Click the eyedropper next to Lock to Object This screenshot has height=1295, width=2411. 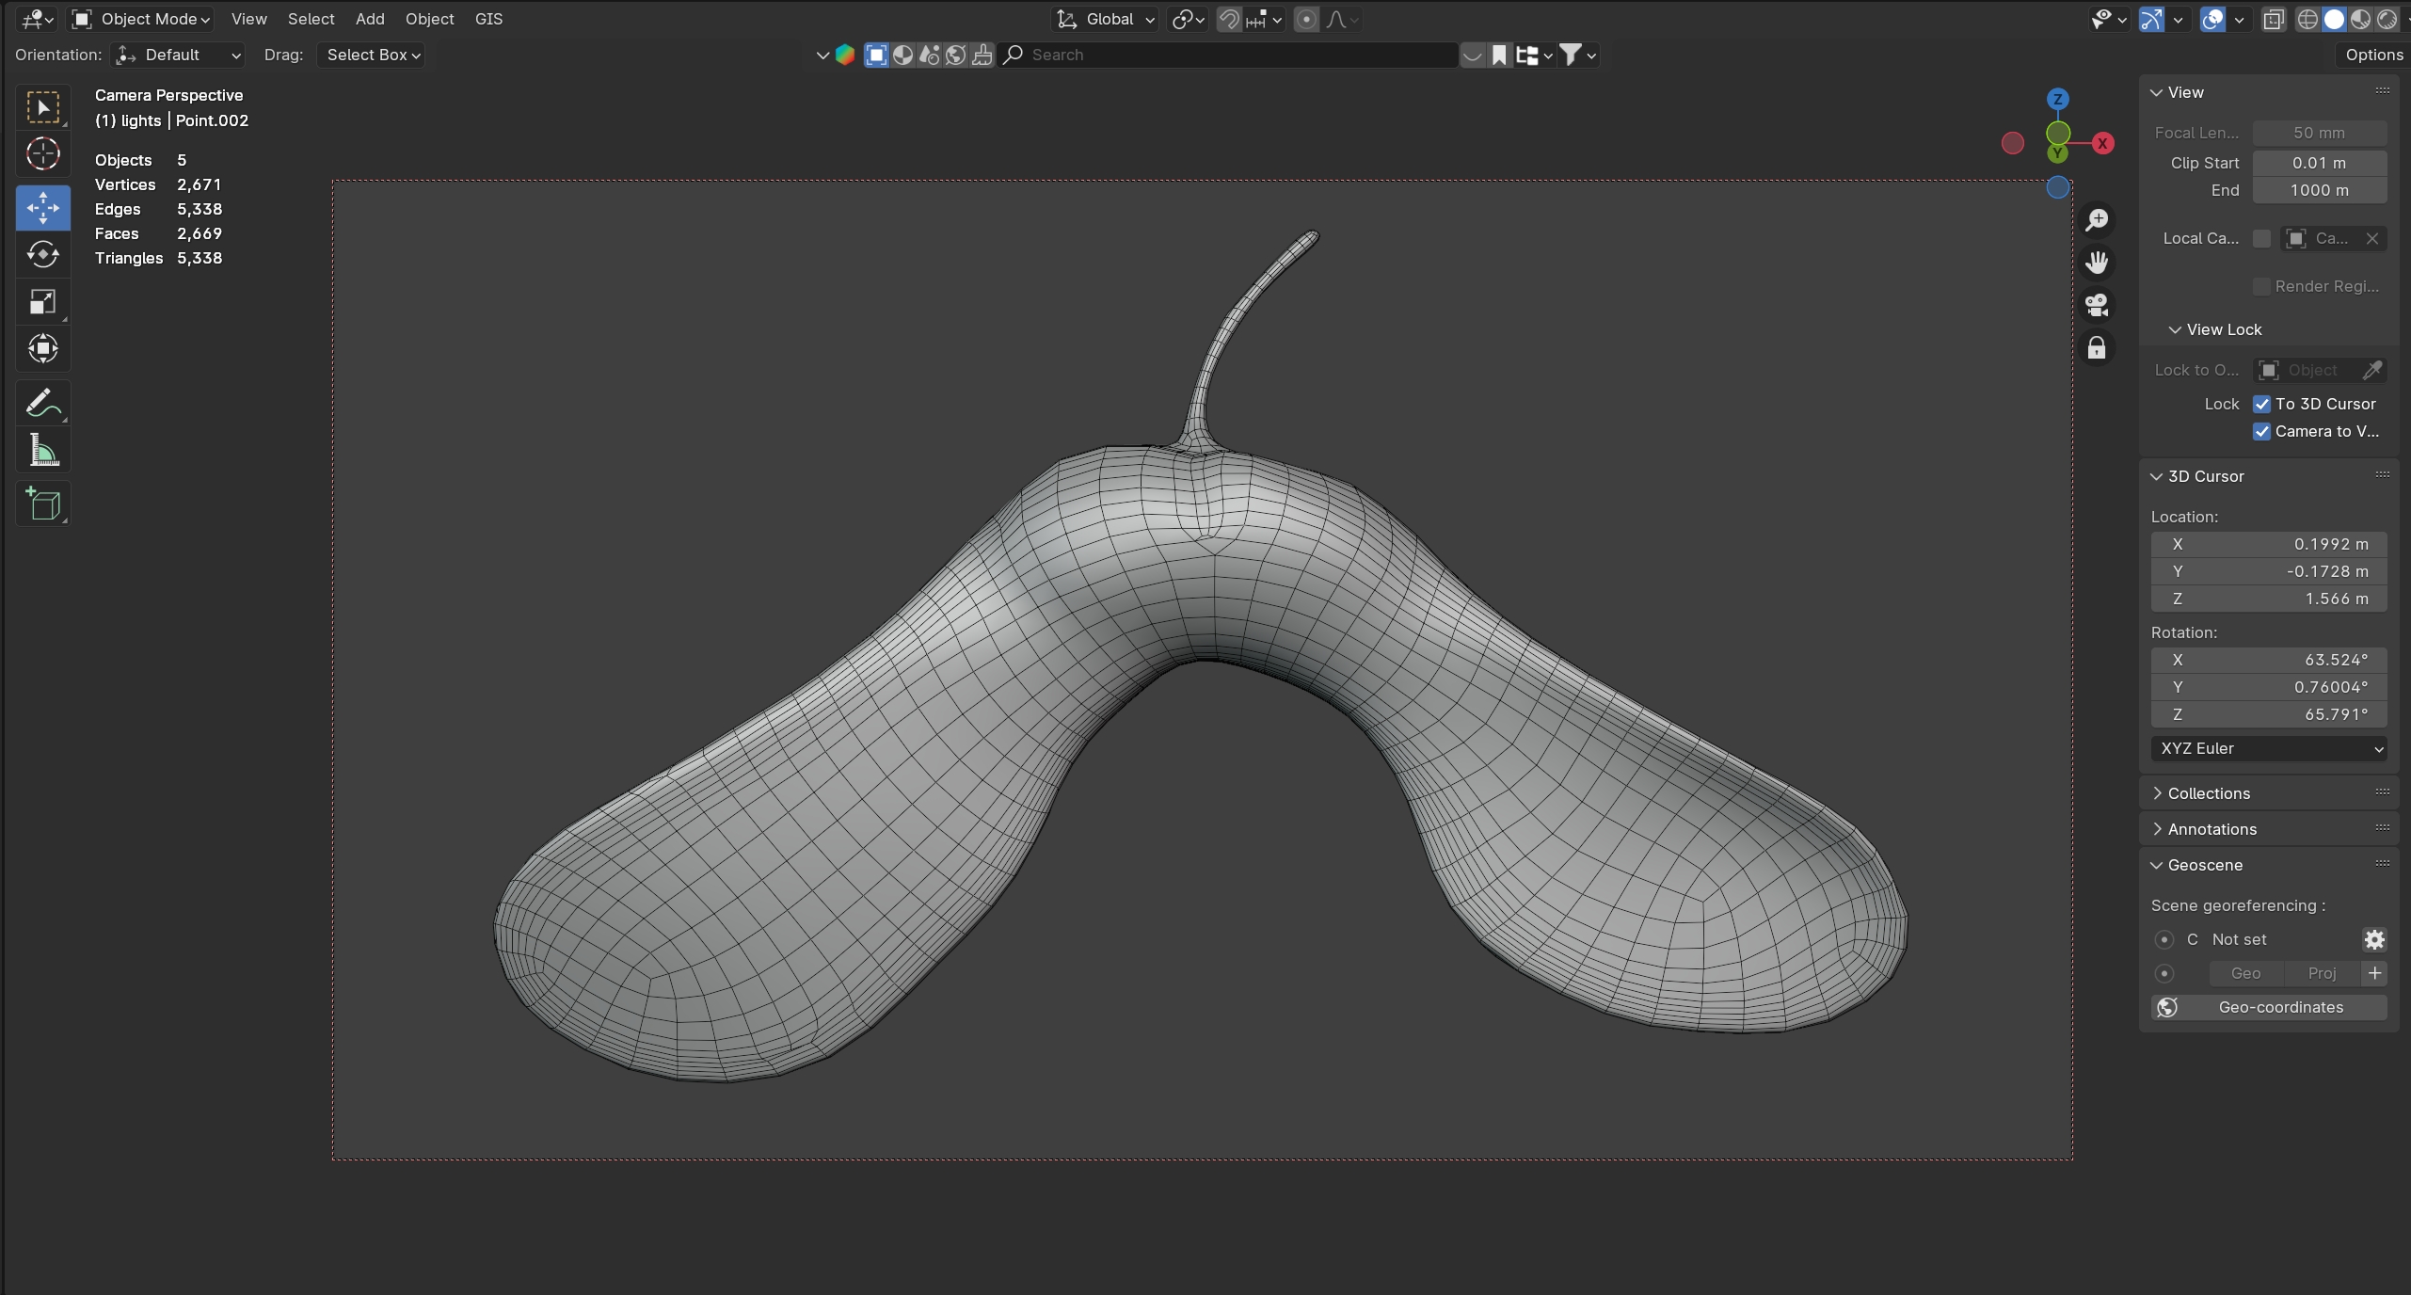coord(2372,370)
